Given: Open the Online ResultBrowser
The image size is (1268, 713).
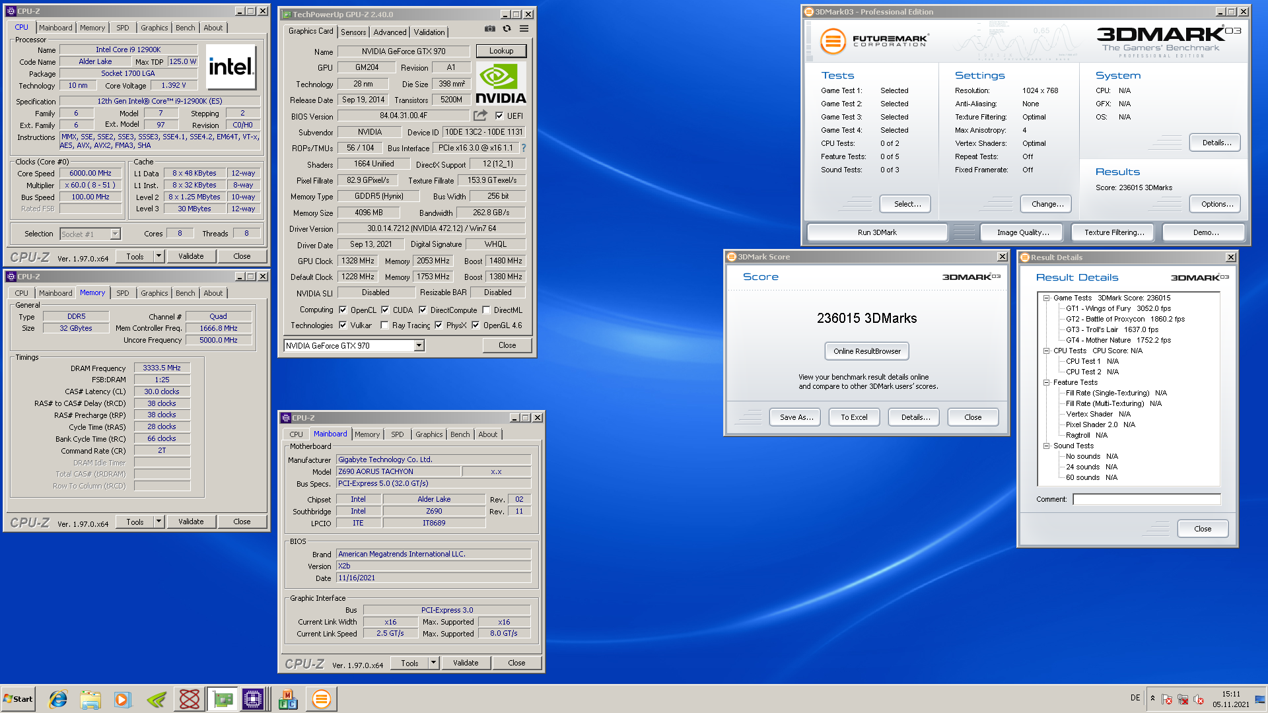Looking at the screenshot, I should click(866, 351).
